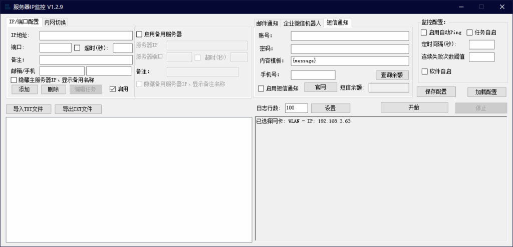Click the server task list box
The image size is (513, 247).
click(x=129, y=179)
